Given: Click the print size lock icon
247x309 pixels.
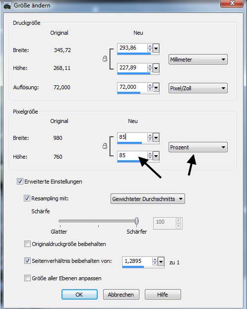Looking at the screenshot, I should pos(105,59).
